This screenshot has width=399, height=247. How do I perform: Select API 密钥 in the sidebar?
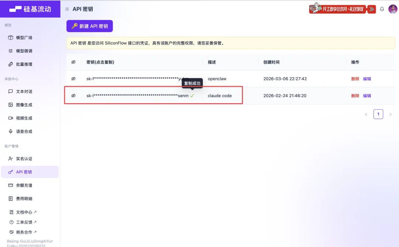point(30,172)
